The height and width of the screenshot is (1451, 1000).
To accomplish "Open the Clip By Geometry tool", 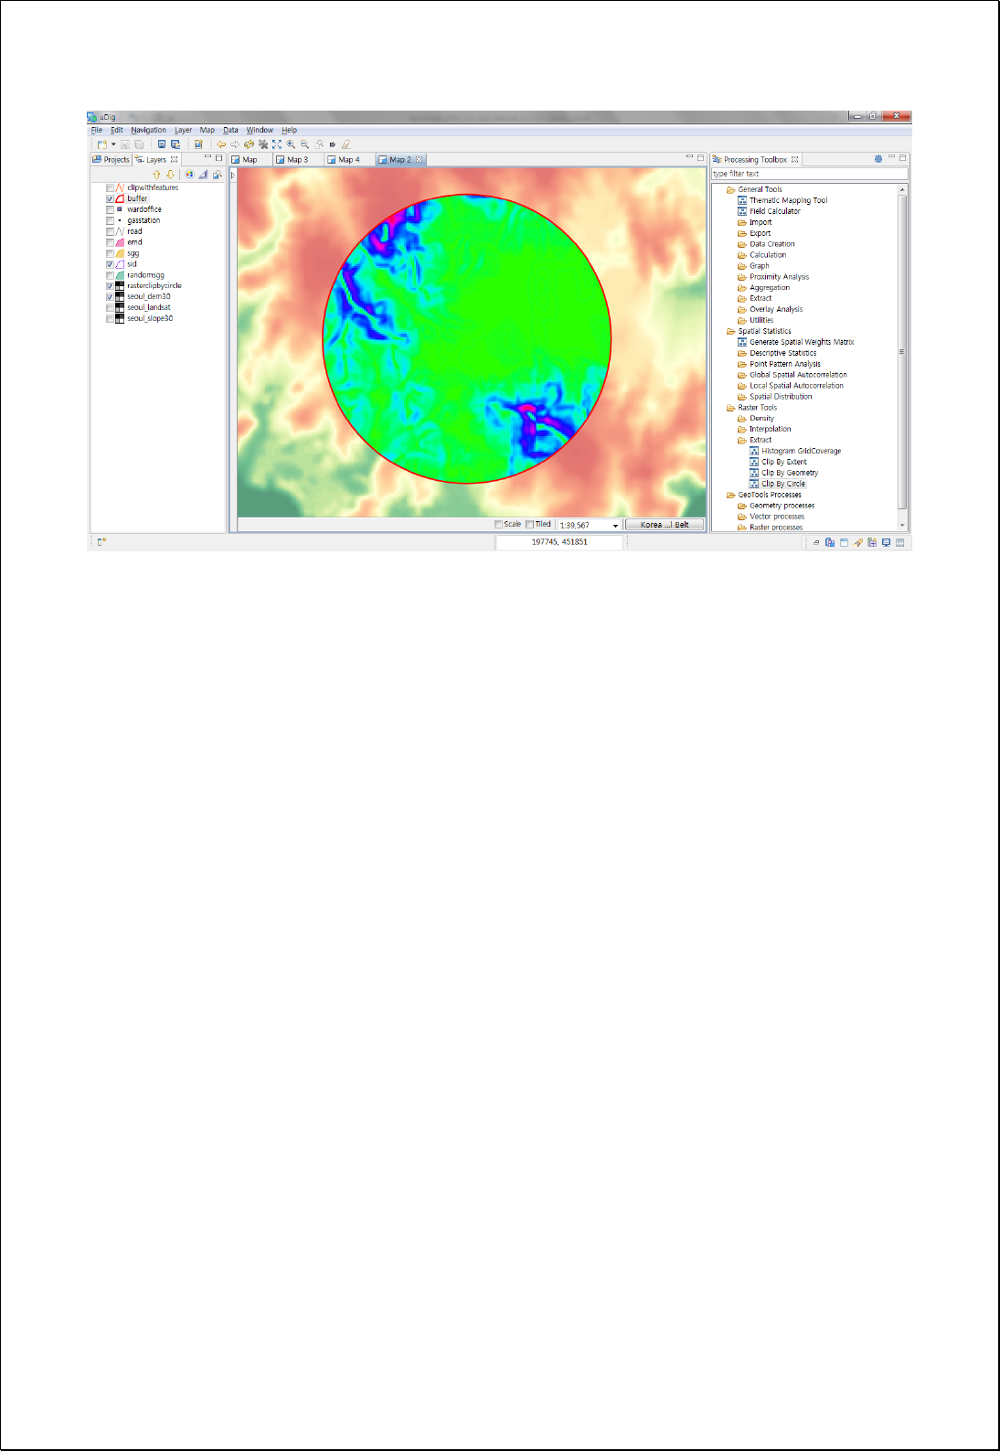I will [783, 473].
